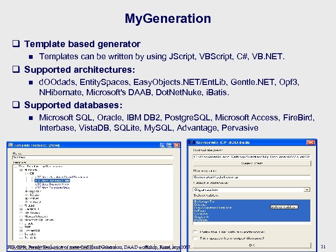Collapse the Gentle.NET tree node
The width and height of the screenshot is (336, 252).
pyautogui.click(x=21, y=209)
